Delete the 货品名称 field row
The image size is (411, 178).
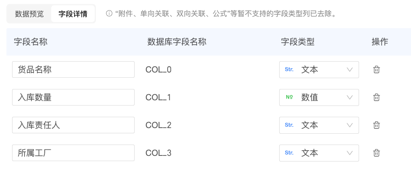click(376, 70)
